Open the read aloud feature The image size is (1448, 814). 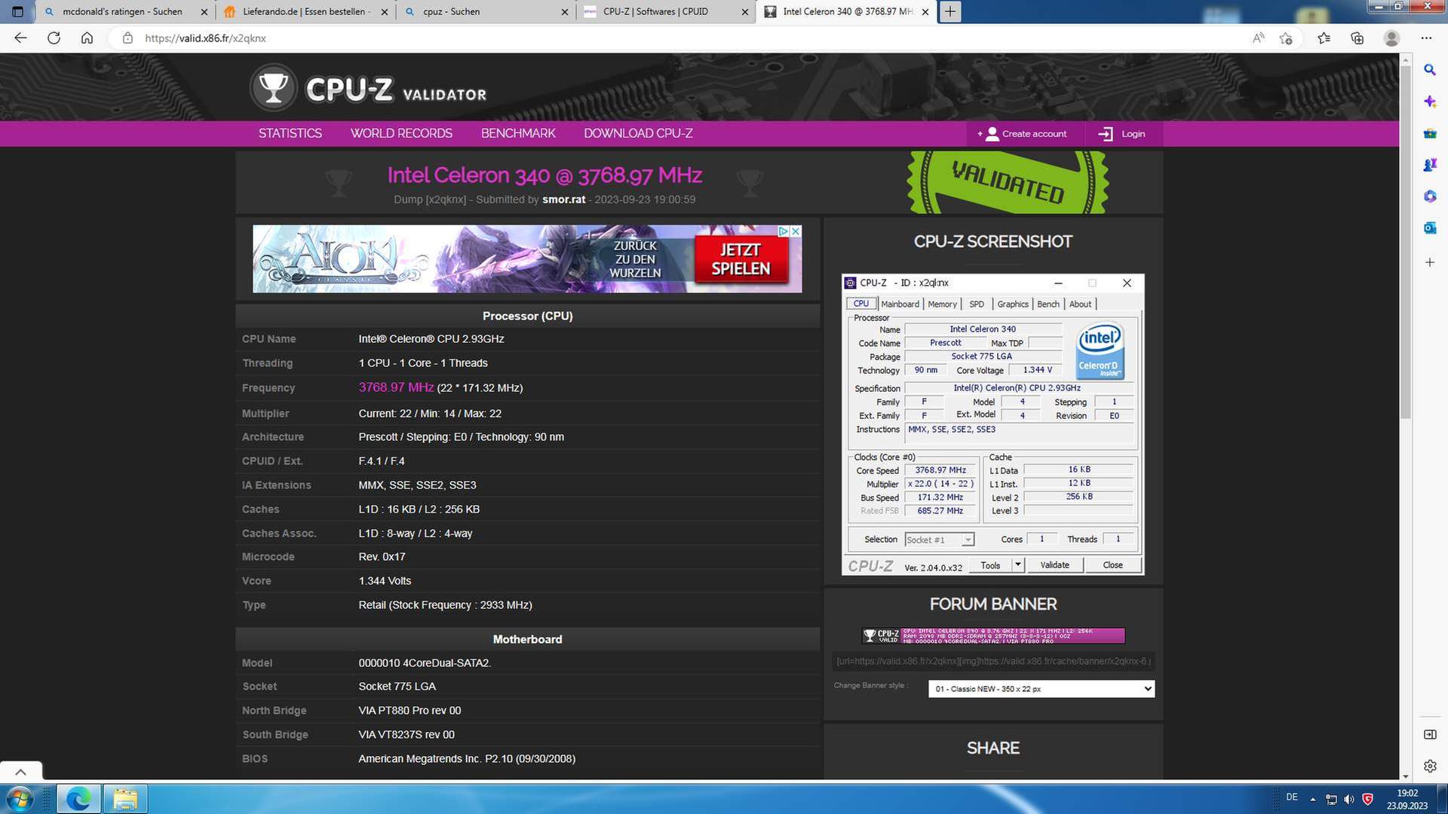pos(1258,38)
